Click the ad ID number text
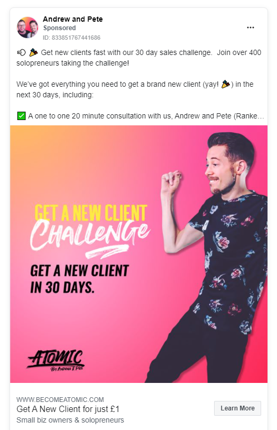Screen dimensions: 277x430 point(71,38)
